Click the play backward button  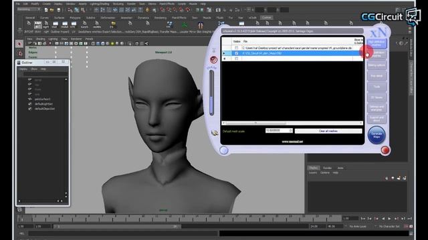[383, 219]
